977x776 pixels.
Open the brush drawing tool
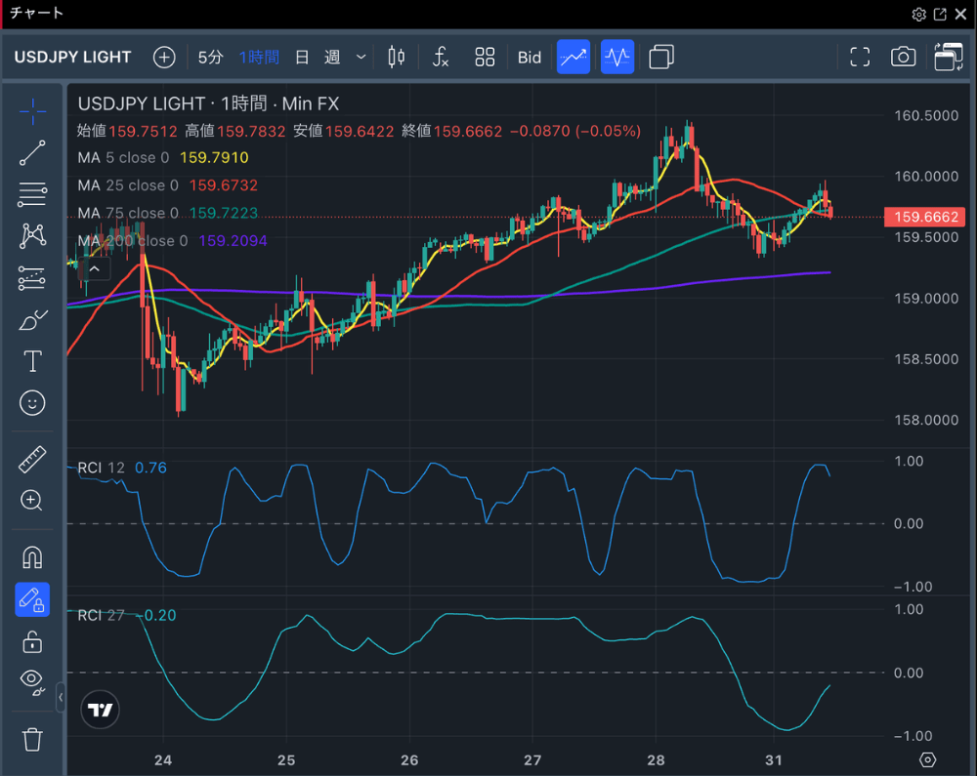click(x=32, y=319)
